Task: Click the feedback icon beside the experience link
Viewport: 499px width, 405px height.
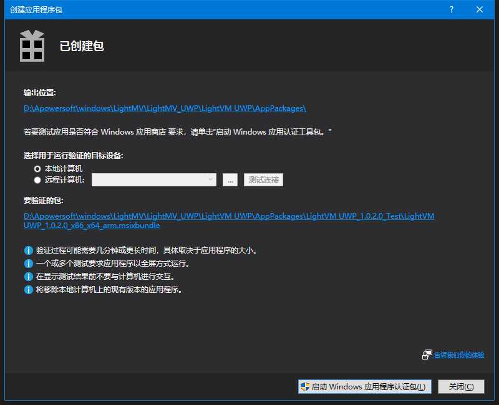Action: (427, 355)
